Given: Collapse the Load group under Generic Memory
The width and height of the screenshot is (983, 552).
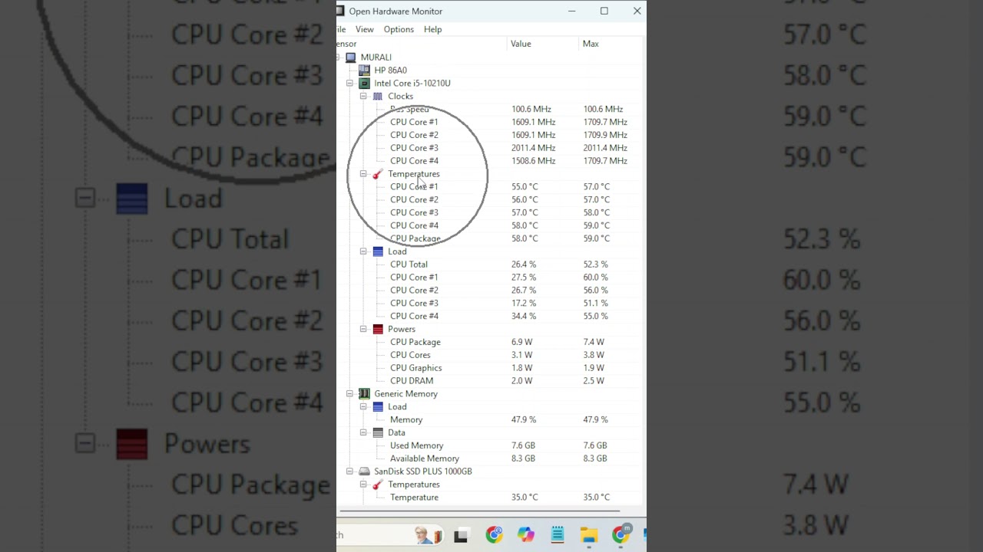Looking at the screenshot, I should 363,407.
